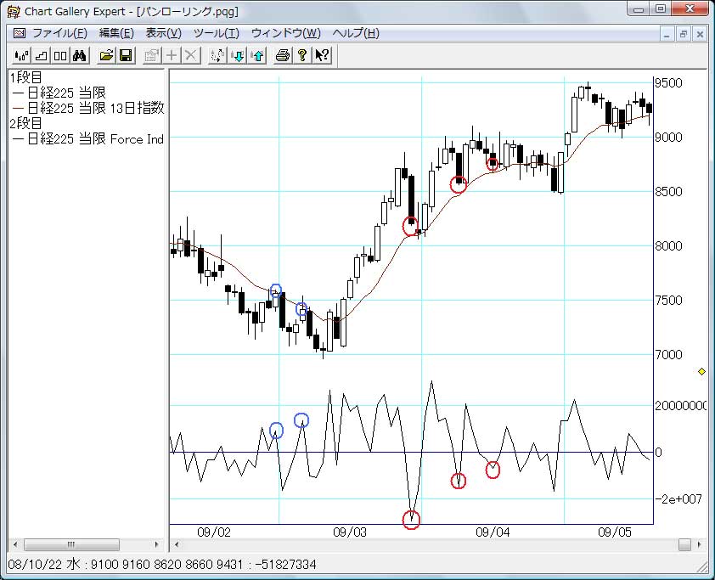This screenshot has width=715, height=580.
Task: Open a file with the folder icon
Action: (106, 55)
